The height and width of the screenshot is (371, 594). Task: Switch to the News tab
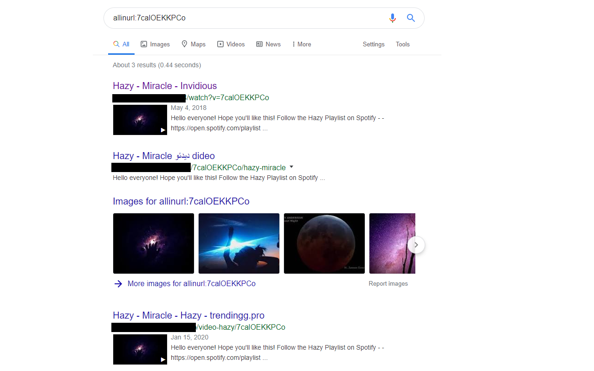[268, 45]
